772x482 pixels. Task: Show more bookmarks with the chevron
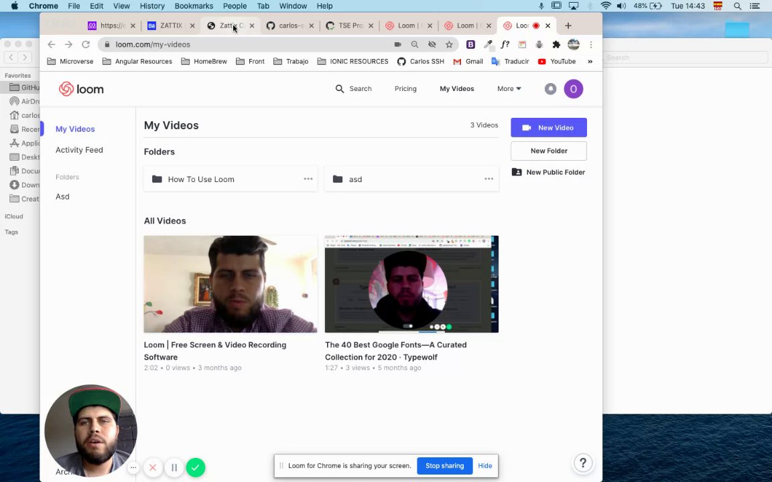point(590,62)
